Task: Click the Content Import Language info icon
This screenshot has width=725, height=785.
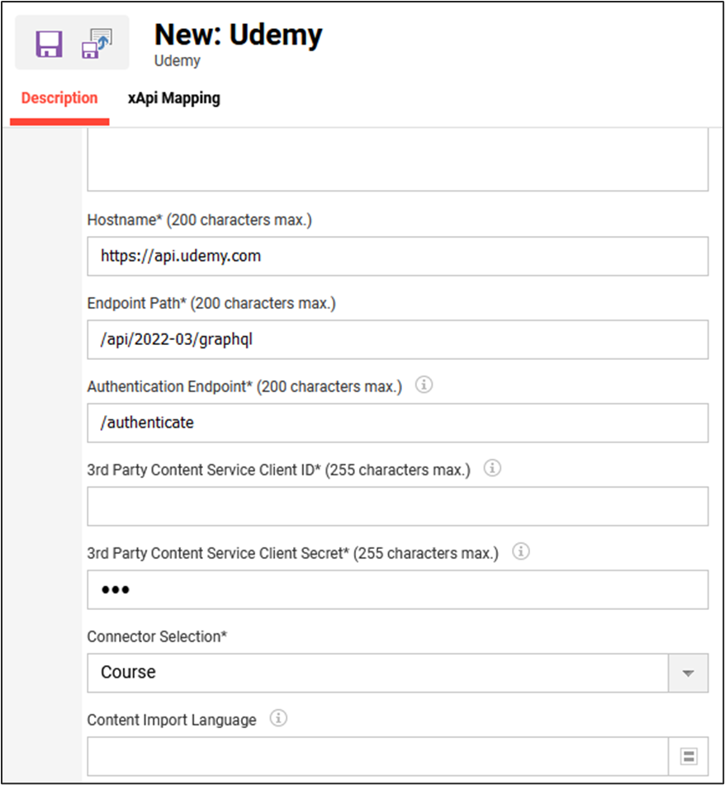Action: coord(279,718)
